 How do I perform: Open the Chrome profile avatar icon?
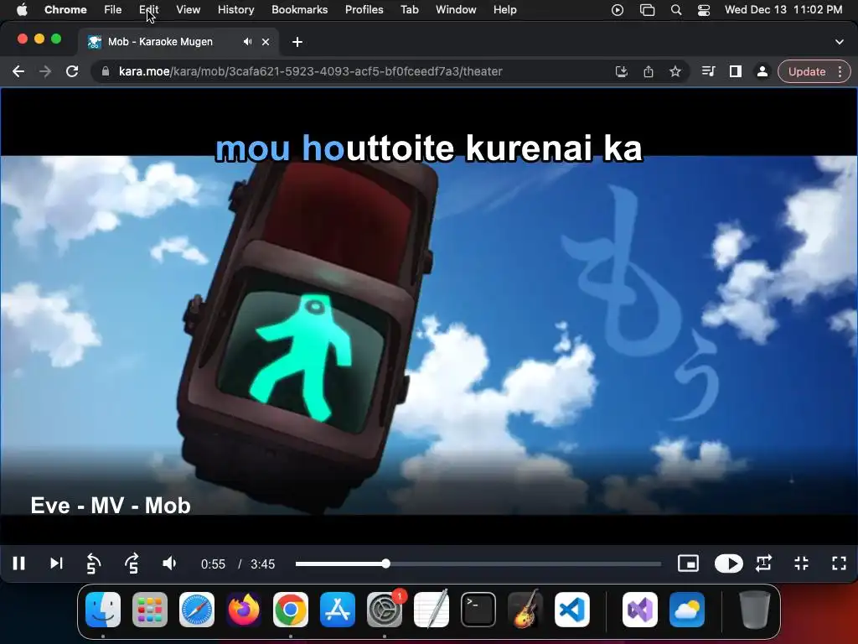pos(762,71)
